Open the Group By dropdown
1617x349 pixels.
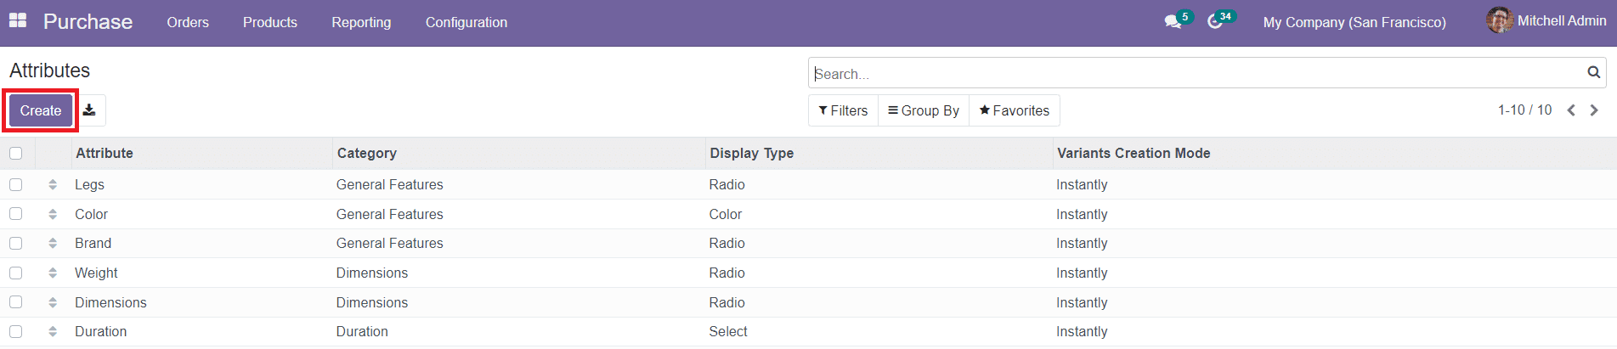pos(924,110)
